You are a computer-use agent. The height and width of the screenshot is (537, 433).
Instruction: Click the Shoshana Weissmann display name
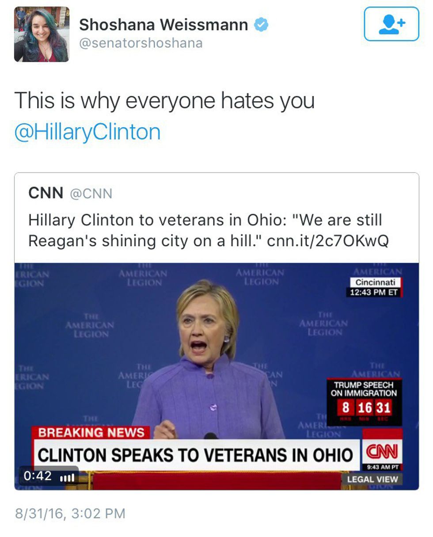coord(163,25)
